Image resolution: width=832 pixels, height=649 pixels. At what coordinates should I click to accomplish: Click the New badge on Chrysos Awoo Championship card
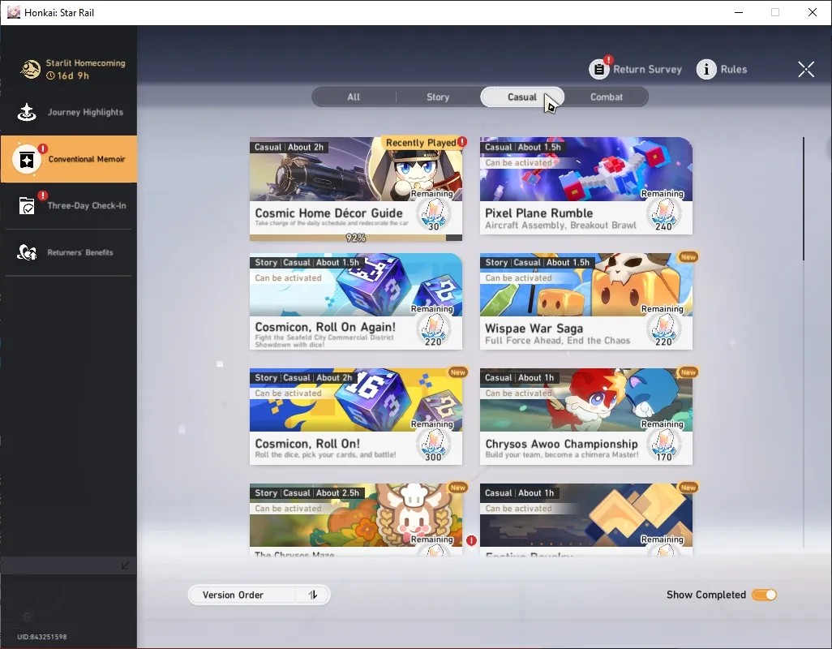688,372
